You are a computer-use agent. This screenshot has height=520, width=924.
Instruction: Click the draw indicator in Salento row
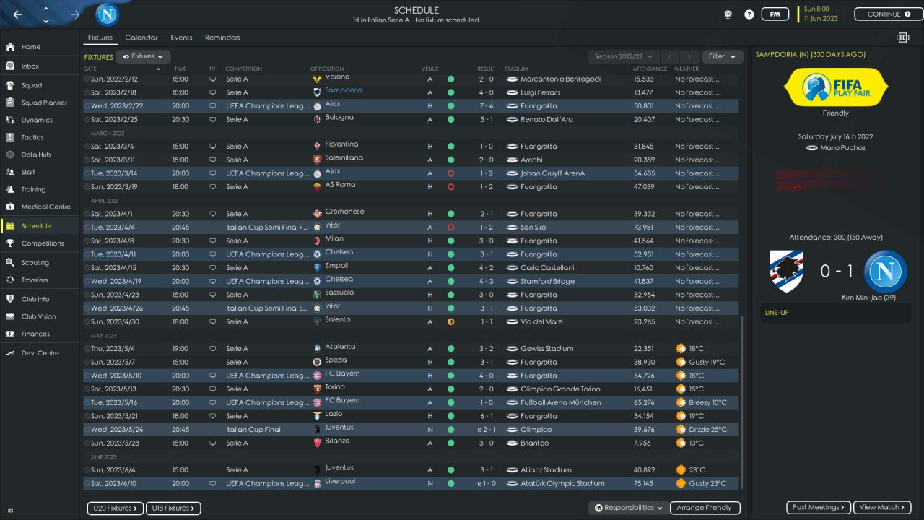450,322
